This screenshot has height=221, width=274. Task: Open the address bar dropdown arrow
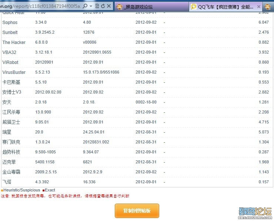click(91, 6)
